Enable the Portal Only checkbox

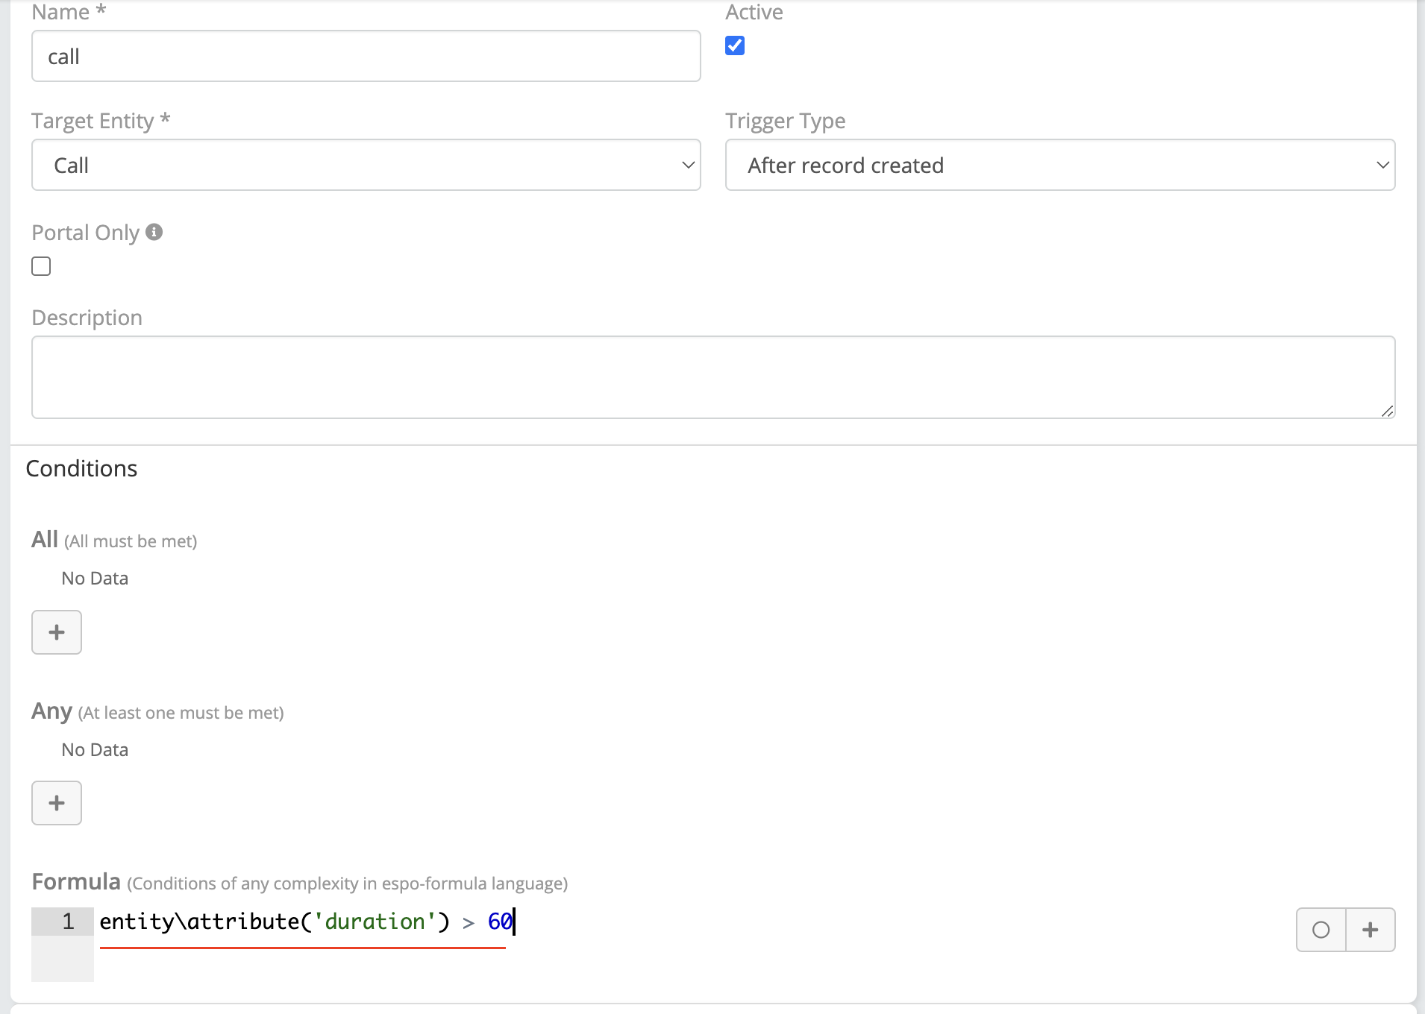[41, 266]
